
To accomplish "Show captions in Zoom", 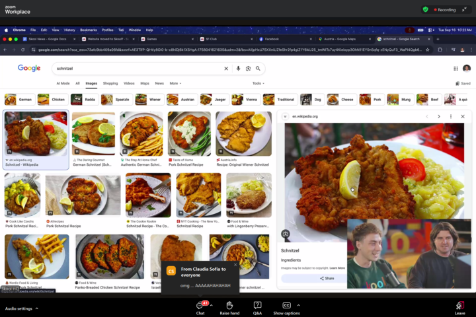I will [x=286, y=308].
